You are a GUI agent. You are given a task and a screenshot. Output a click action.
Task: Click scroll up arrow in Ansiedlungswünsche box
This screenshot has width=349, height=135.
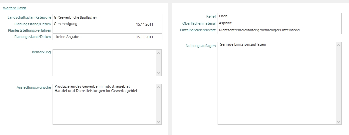tap(159, 87)
